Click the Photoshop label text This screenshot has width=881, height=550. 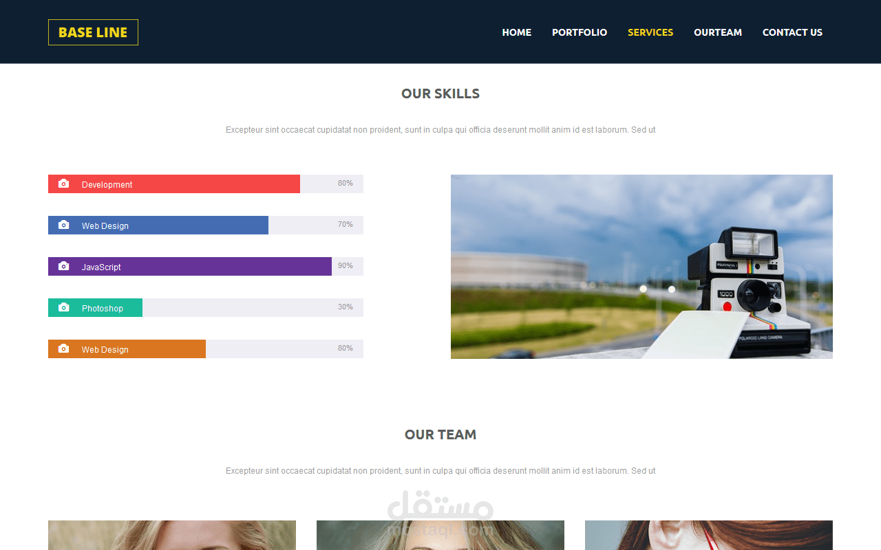(103, 308)
